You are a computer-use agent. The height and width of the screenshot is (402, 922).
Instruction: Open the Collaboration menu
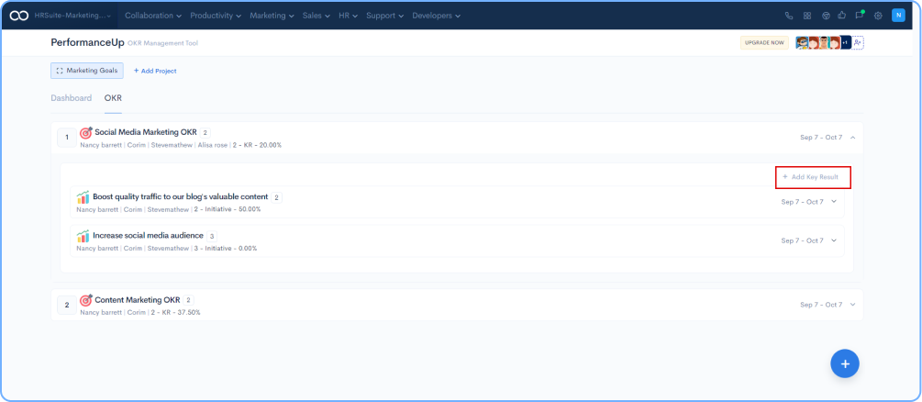(x=152, y=16)
